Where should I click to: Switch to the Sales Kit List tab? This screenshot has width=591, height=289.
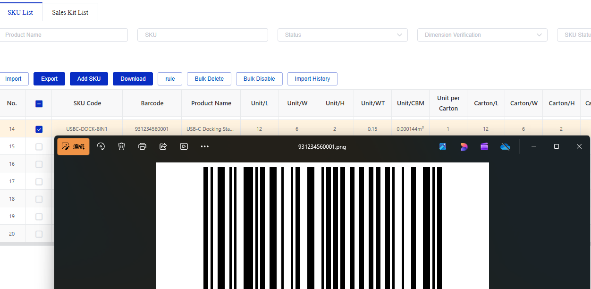click(70, 12)
